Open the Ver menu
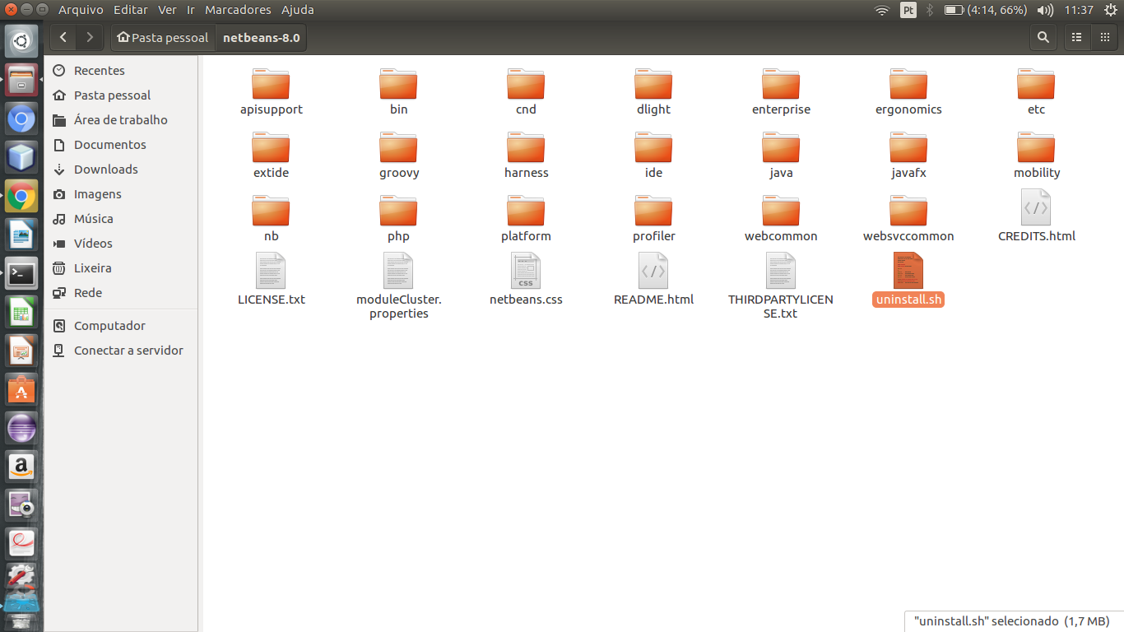Screen dimensions: 1124x632 167,10
